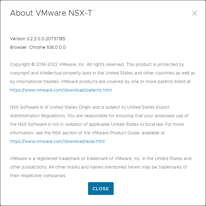Open the vmware.com eula.html link

[57, 141]
